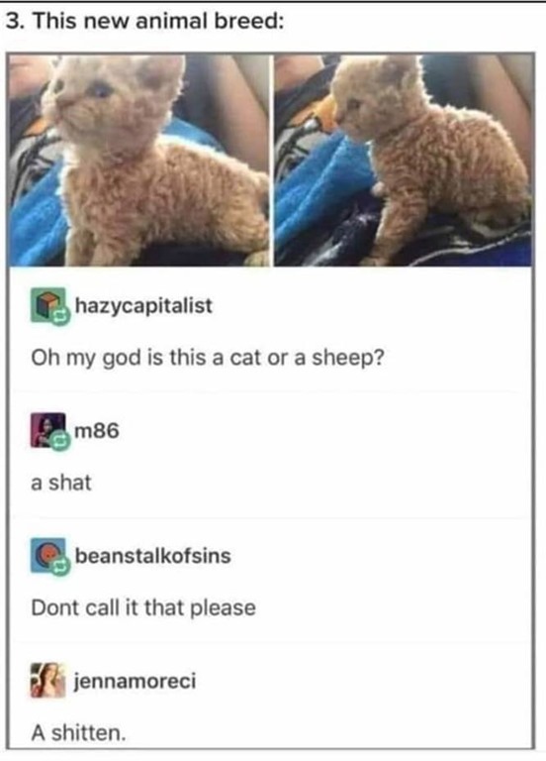Select the 'Dont call it that please' reply
The image size is (546, 761).
pos(143,607)
